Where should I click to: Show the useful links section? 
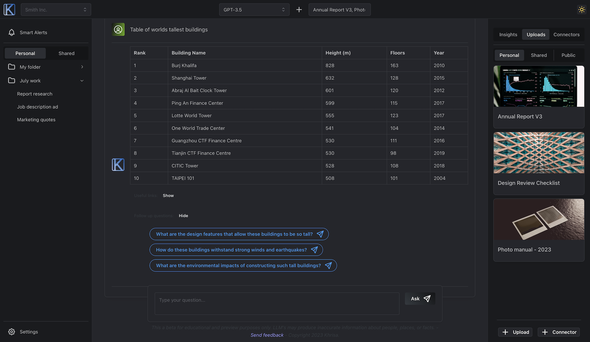click(x=168, y=196)
